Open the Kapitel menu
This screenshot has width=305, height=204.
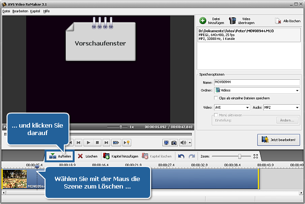pyautogui.click(x=35, y=11)
